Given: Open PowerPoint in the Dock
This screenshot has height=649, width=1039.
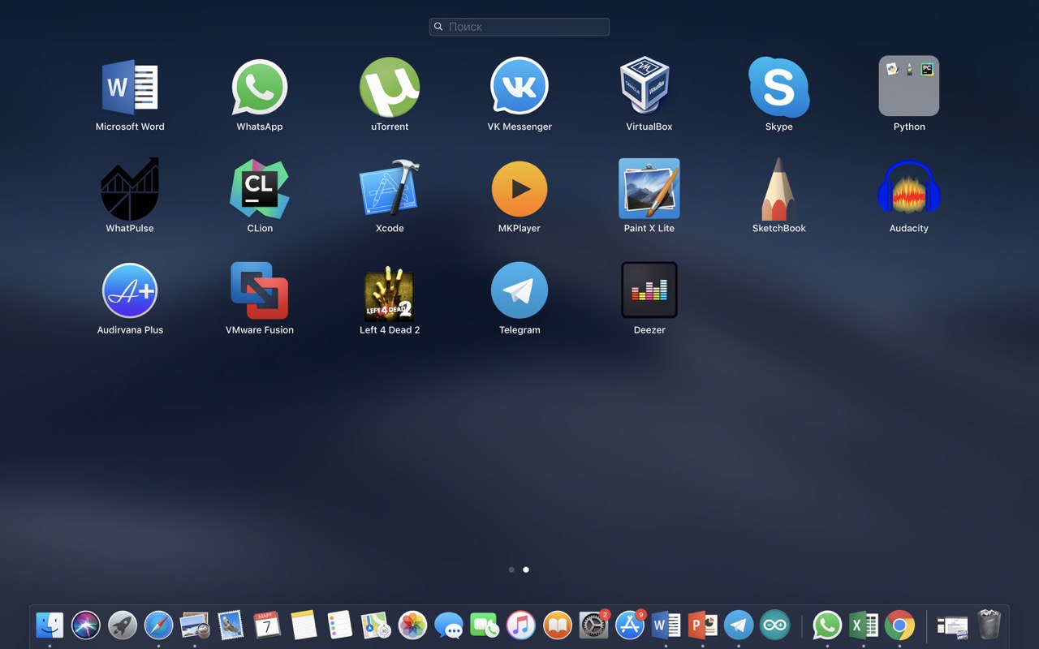Looking at the screenshot, I should pos(702,625).
